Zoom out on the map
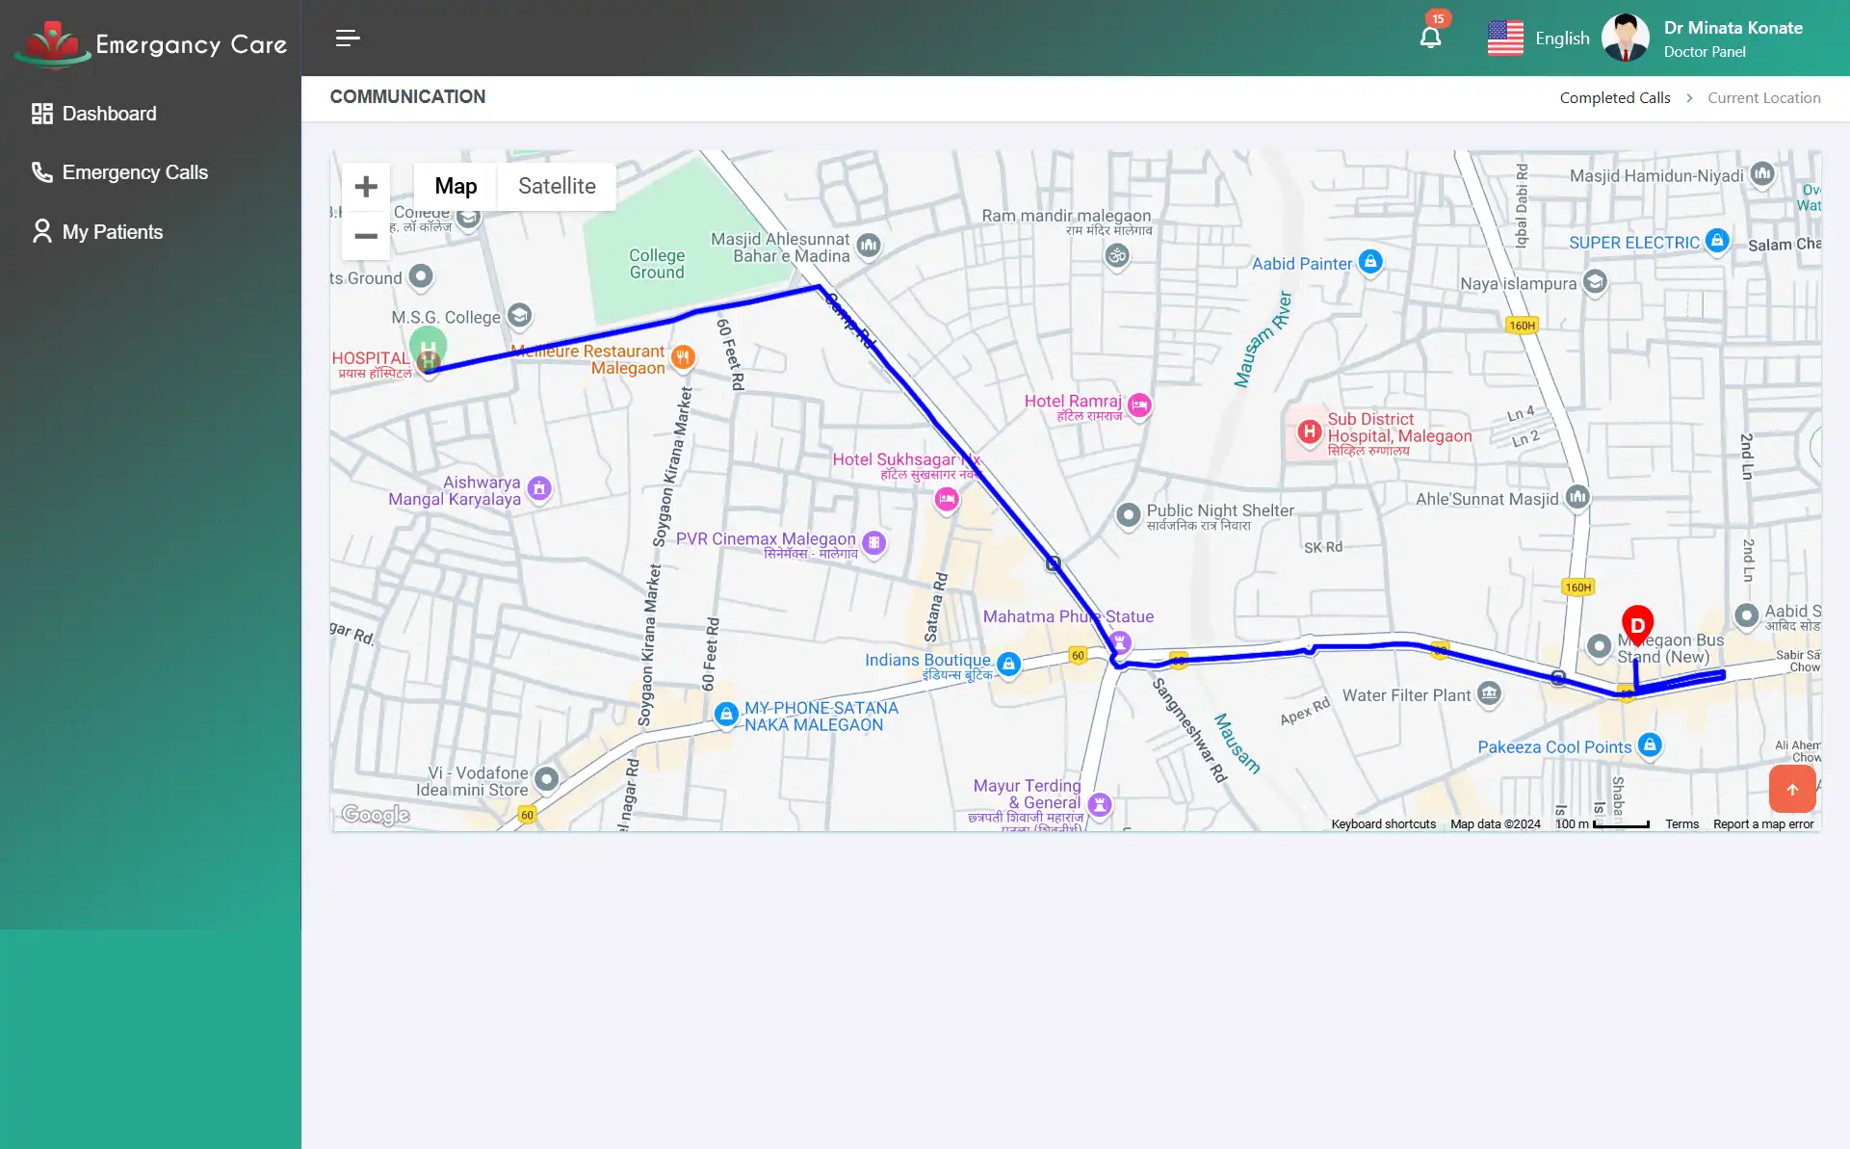Image resolution: width=1850 pixels, height=1149 pixels. (366, 236)
